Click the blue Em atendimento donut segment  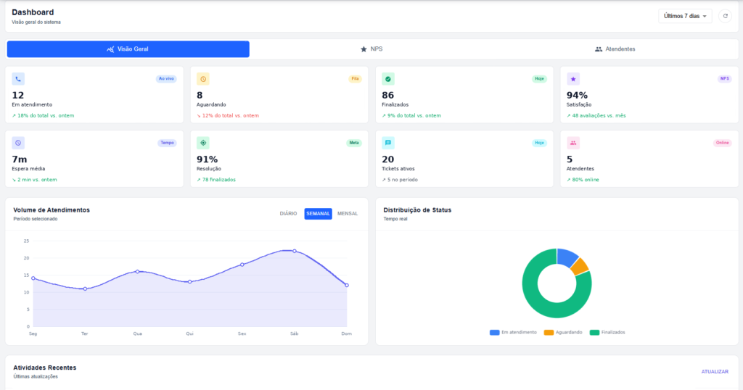click(x=567, y=257)
